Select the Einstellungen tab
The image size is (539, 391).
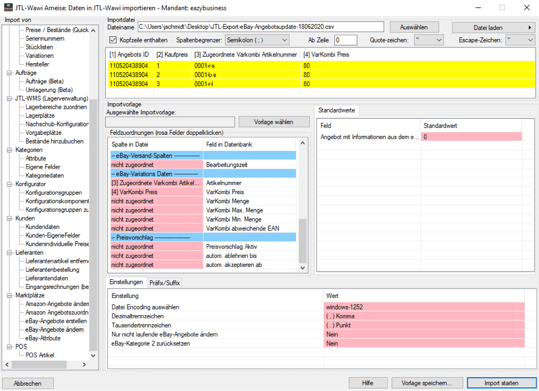126,282
